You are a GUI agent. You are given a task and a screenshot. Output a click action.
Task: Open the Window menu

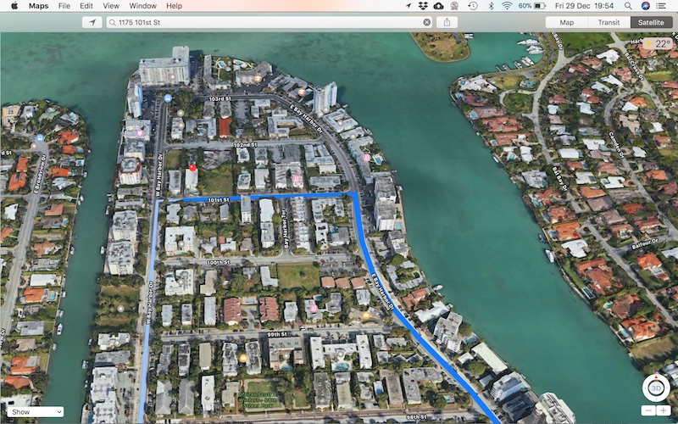click(142, 6)
